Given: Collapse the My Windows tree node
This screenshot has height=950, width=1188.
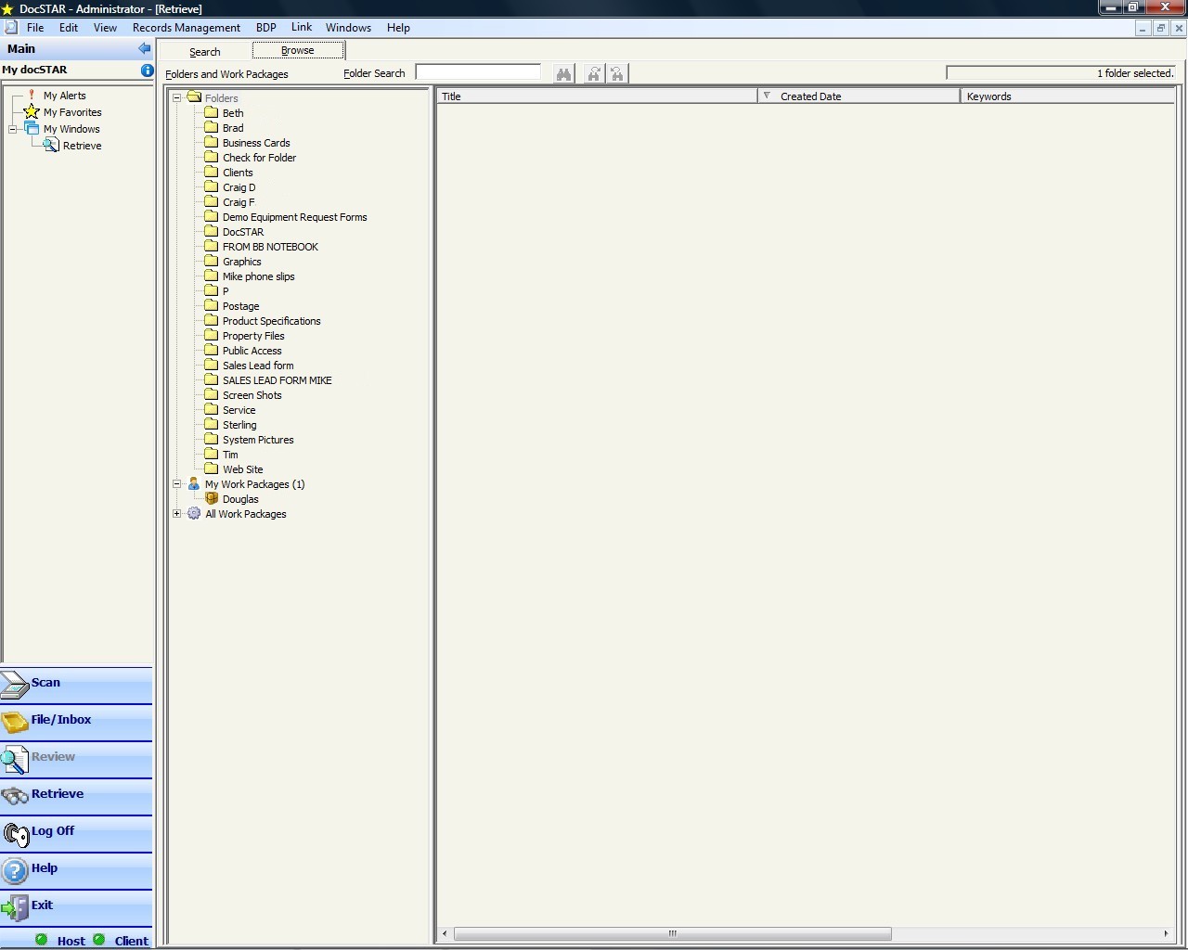Looking at the screenshot, I should click(13, 129).
